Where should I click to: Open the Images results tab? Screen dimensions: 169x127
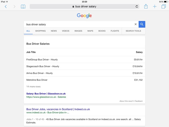(78, 31)
